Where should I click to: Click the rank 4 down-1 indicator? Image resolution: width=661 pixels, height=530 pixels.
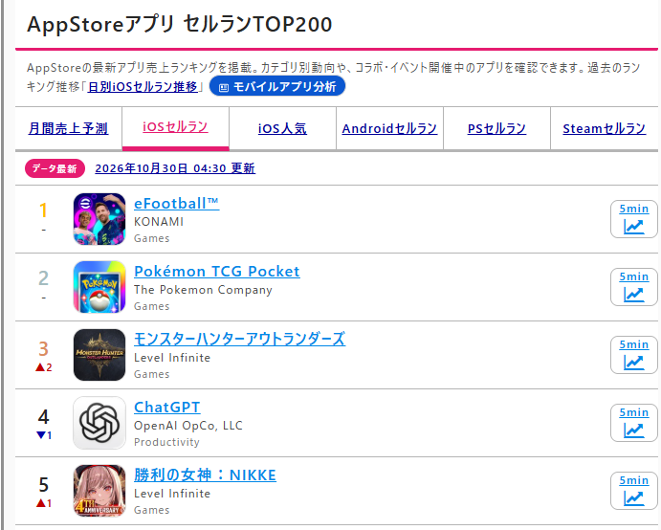(44, 435)
